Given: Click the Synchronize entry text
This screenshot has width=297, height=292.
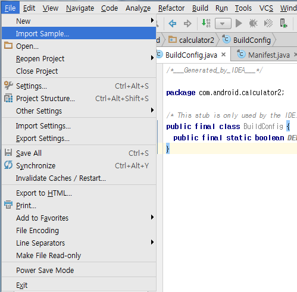Looking at the screenshot, I should [36, 166].
